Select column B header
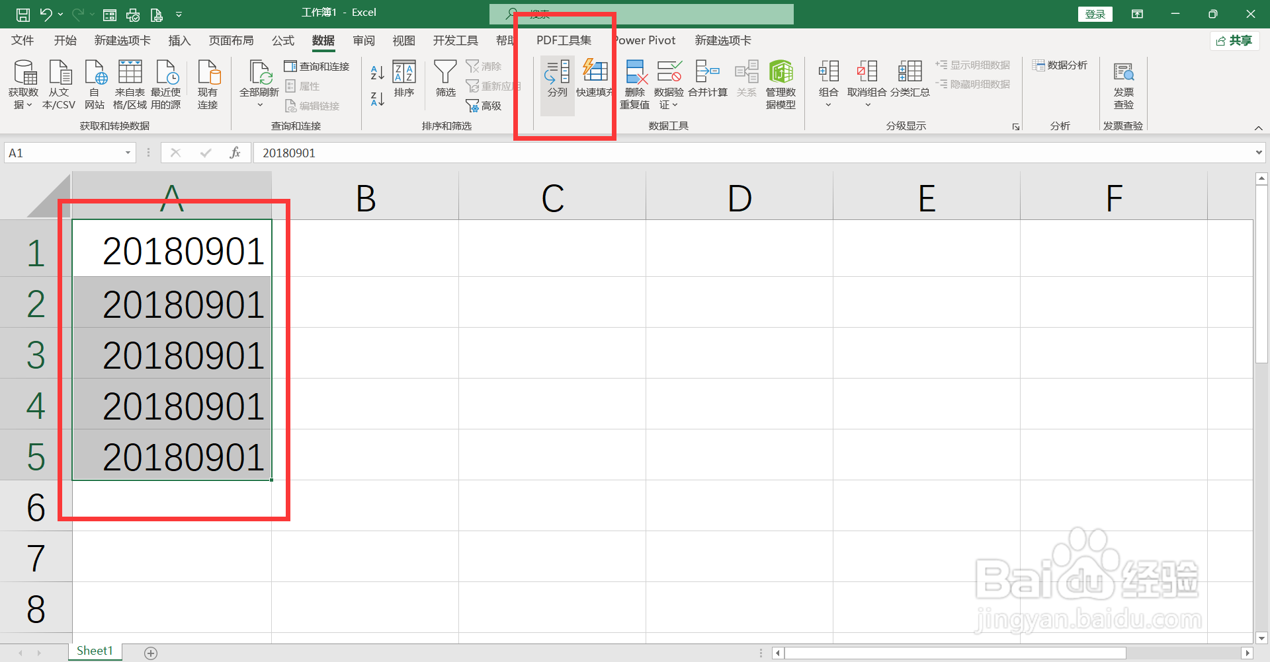Viewport: 1270px width, 662px height. (x=365, y=196)
